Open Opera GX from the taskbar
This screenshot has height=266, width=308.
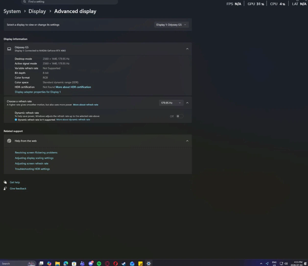pos(107,263)
